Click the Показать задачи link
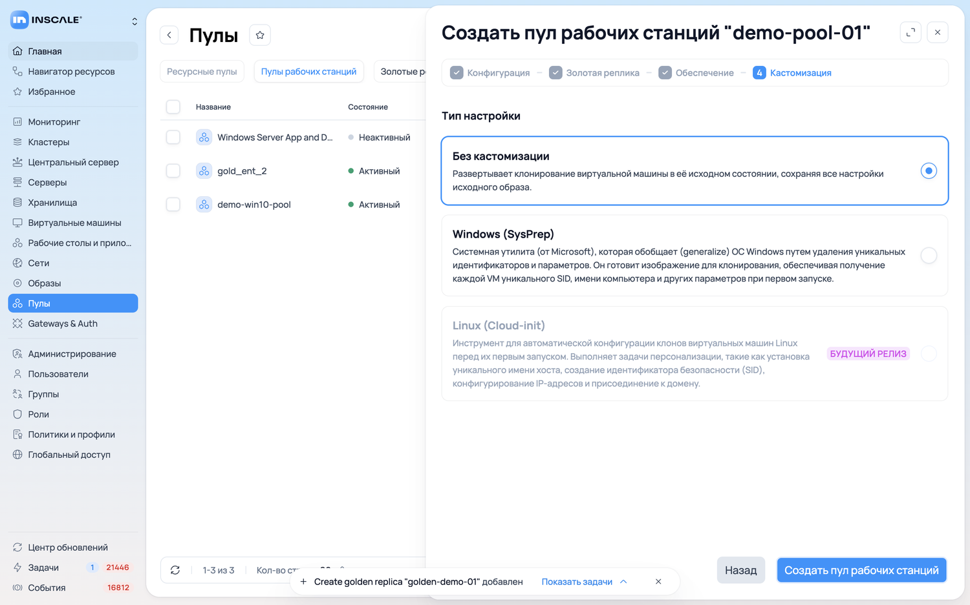970x605 pixels. click(x=577, y=582)
